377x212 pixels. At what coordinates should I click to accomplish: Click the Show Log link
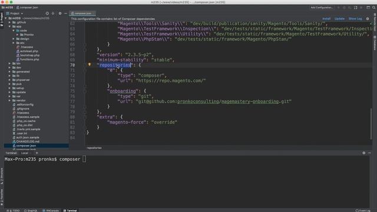(x=355, y=18)
